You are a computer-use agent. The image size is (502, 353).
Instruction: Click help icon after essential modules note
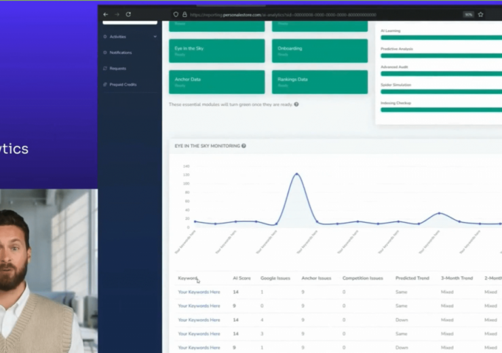click(296, 105)
